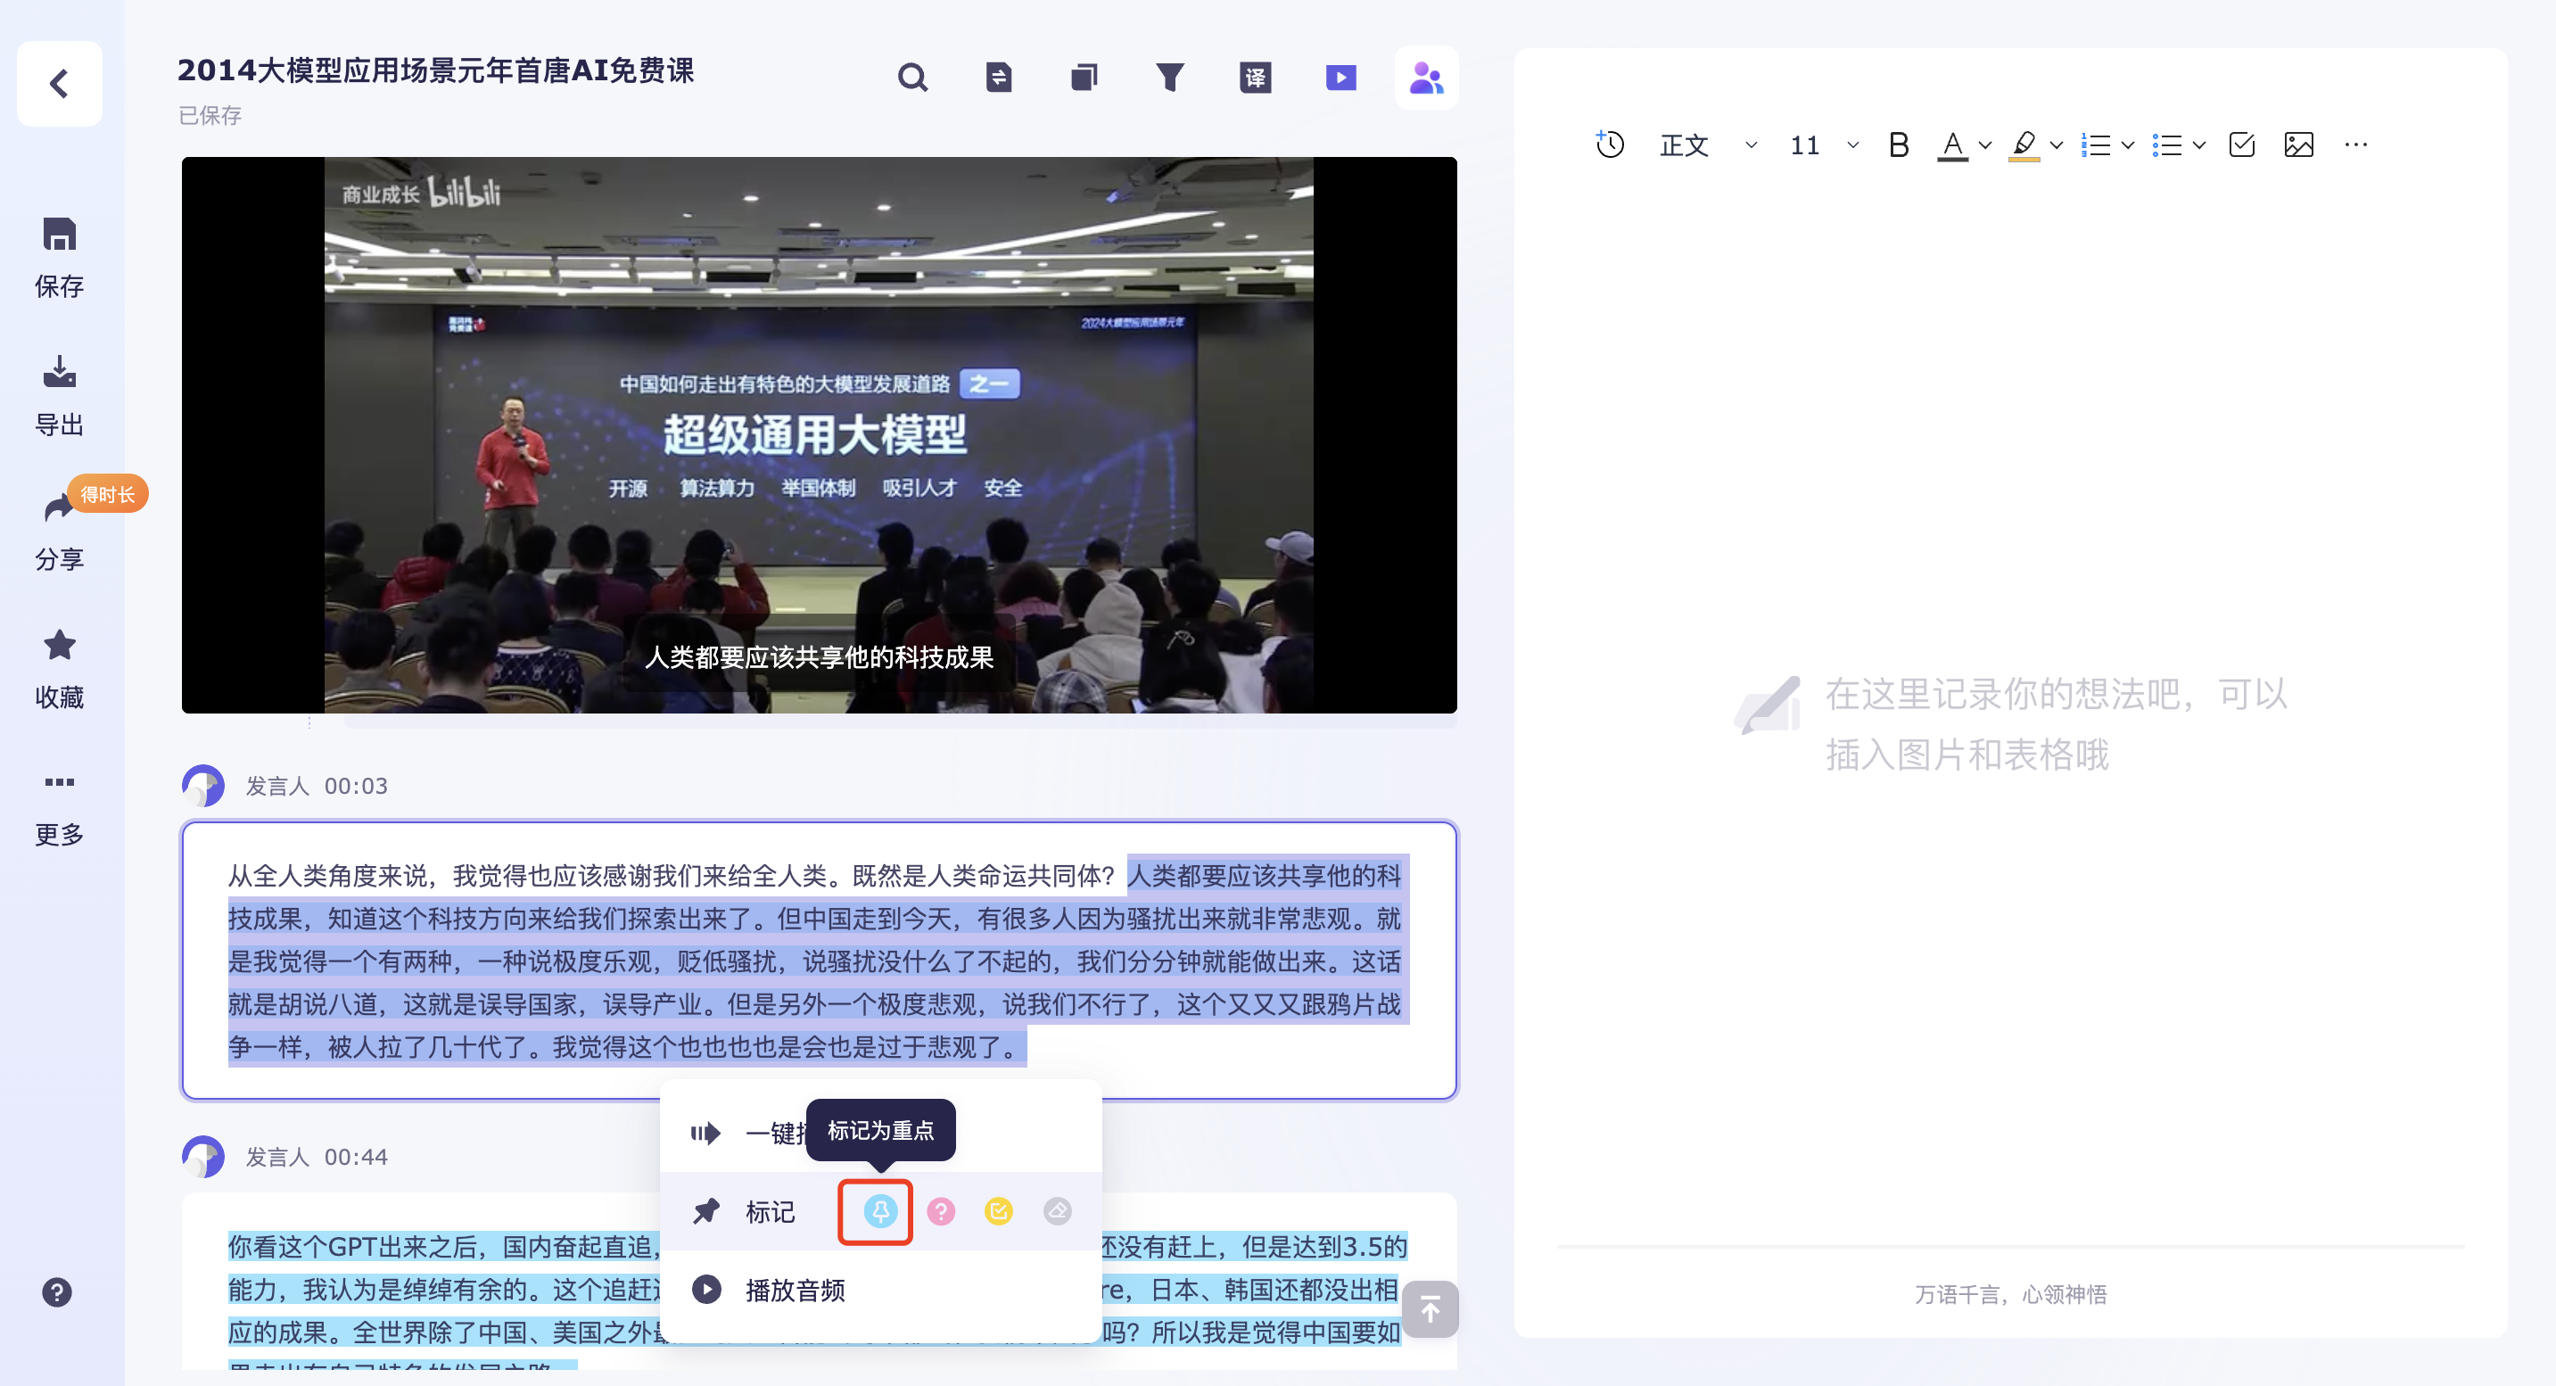Image resolution: width=2556 pixels, height=1386 pixels.
Task: Click the 译 translate icon
Action: pos(1255,78)
